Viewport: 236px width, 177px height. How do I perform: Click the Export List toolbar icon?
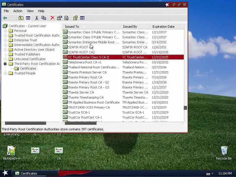(67, 18)
